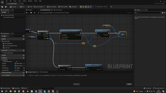Switch to the Viewport tab
This screenshot has width=166, height=93.
29,10
